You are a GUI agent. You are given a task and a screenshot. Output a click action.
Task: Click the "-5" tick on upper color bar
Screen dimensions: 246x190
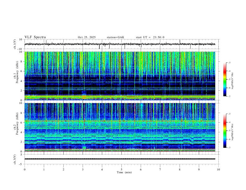229,79
